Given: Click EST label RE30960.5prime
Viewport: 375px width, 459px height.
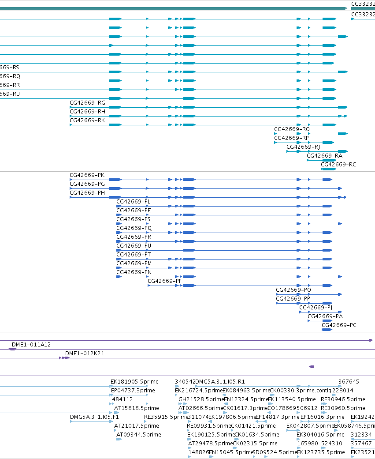Looking at the screenshot, I should 343,408.
